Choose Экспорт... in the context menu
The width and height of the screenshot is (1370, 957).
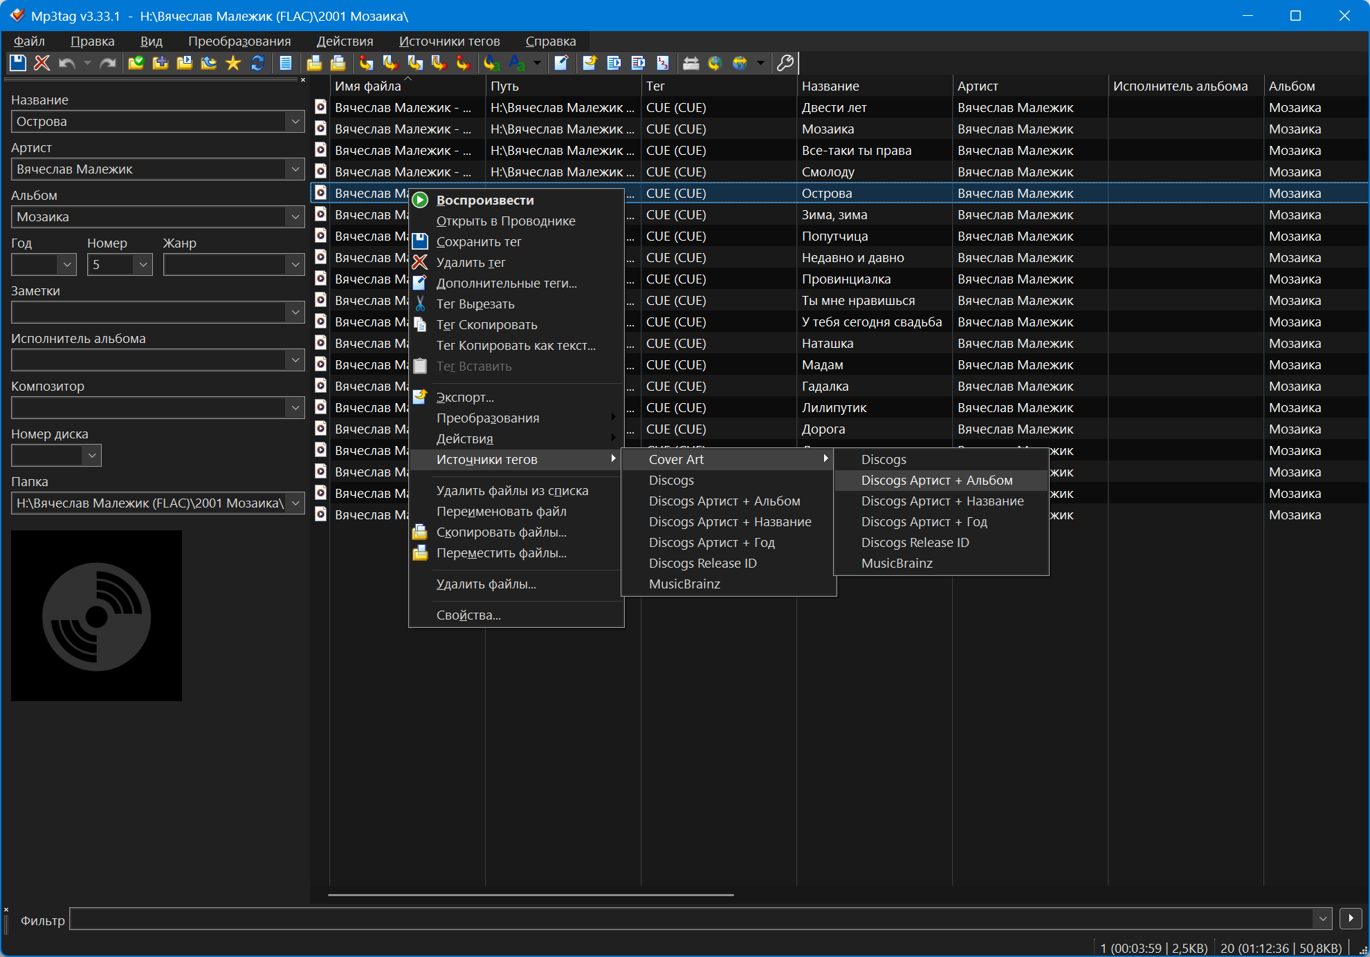coord(465,397)
